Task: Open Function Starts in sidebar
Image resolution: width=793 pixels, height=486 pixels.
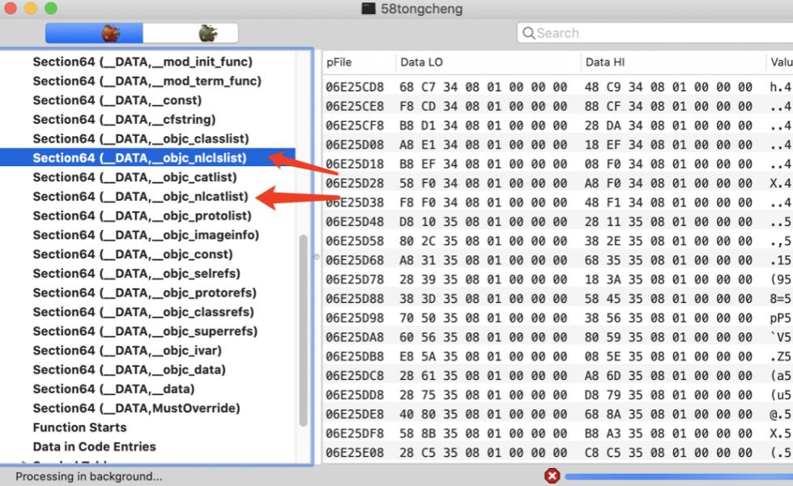Action: pyautogui.click(x=79, y=428)
